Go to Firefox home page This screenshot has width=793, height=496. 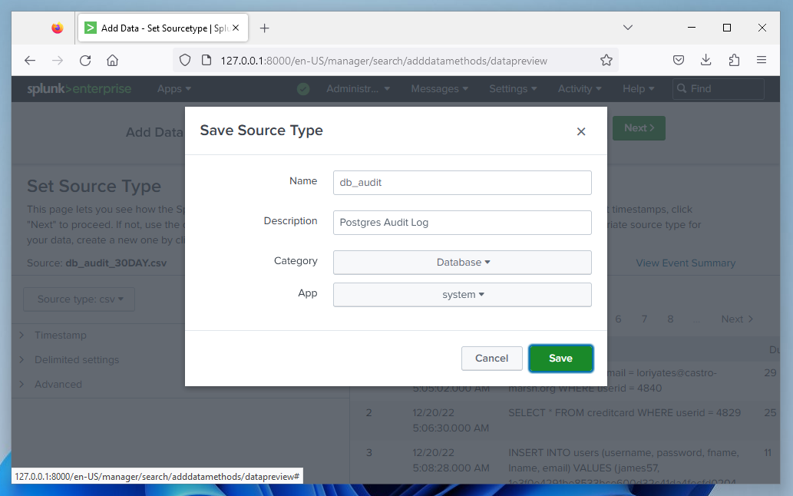(112, 61)
